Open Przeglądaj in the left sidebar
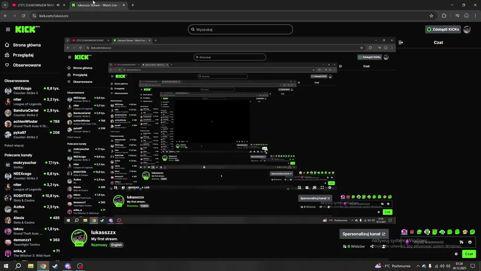 pyautogui.click(x=23, y=55)
